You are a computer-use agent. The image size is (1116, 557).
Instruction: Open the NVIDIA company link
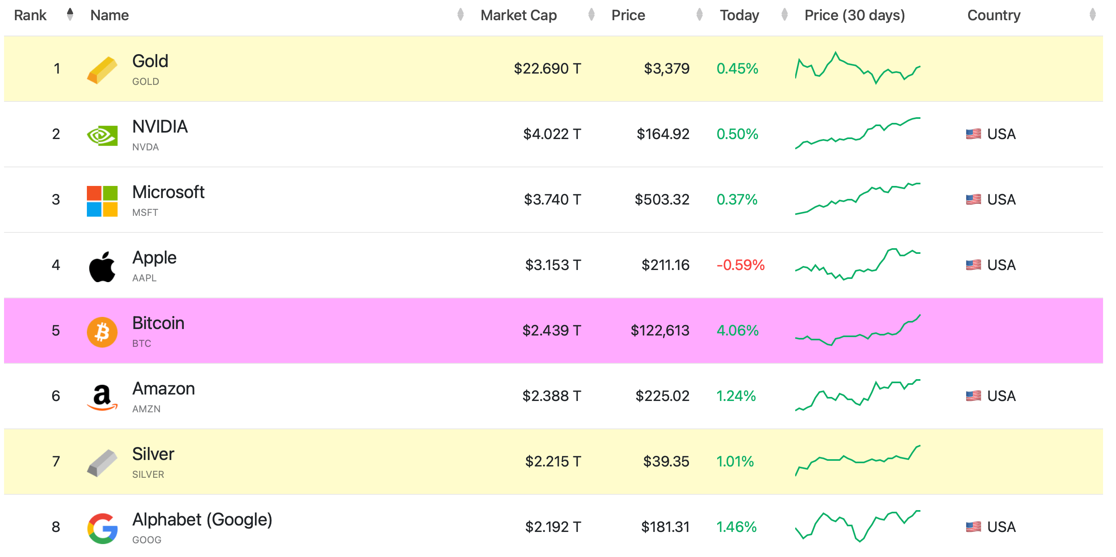[160, 127]
